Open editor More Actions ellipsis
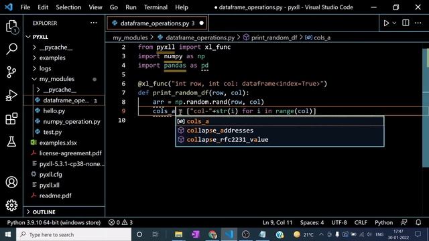 pos(418,23)
